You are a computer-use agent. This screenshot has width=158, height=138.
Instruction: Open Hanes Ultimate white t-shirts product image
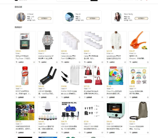pyautogui.click(x=71, y=40)
